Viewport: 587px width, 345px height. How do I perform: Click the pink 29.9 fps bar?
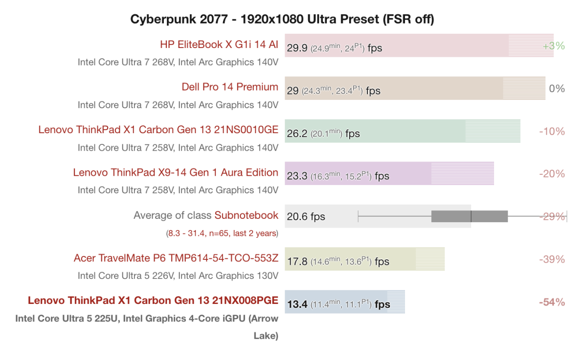click(x=440, y=46)
